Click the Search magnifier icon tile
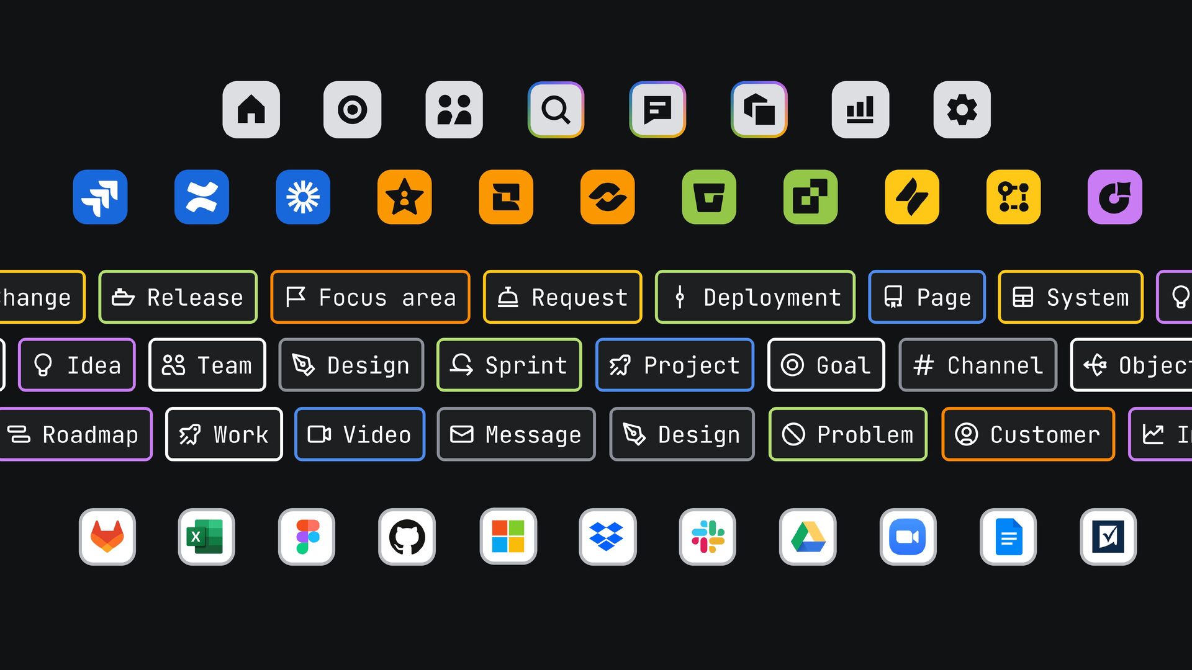The image size is (1192, 670). pyautogui.click(x=556, y=110)
